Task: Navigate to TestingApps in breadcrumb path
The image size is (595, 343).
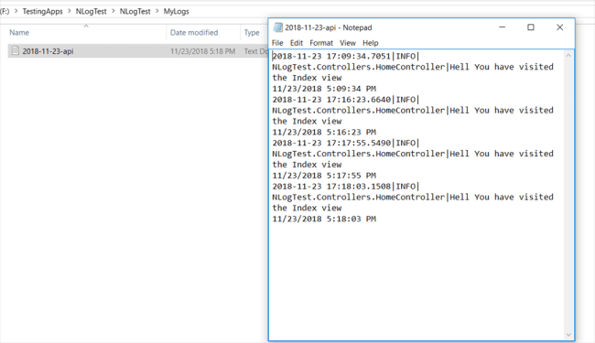Action: (42, 11)
